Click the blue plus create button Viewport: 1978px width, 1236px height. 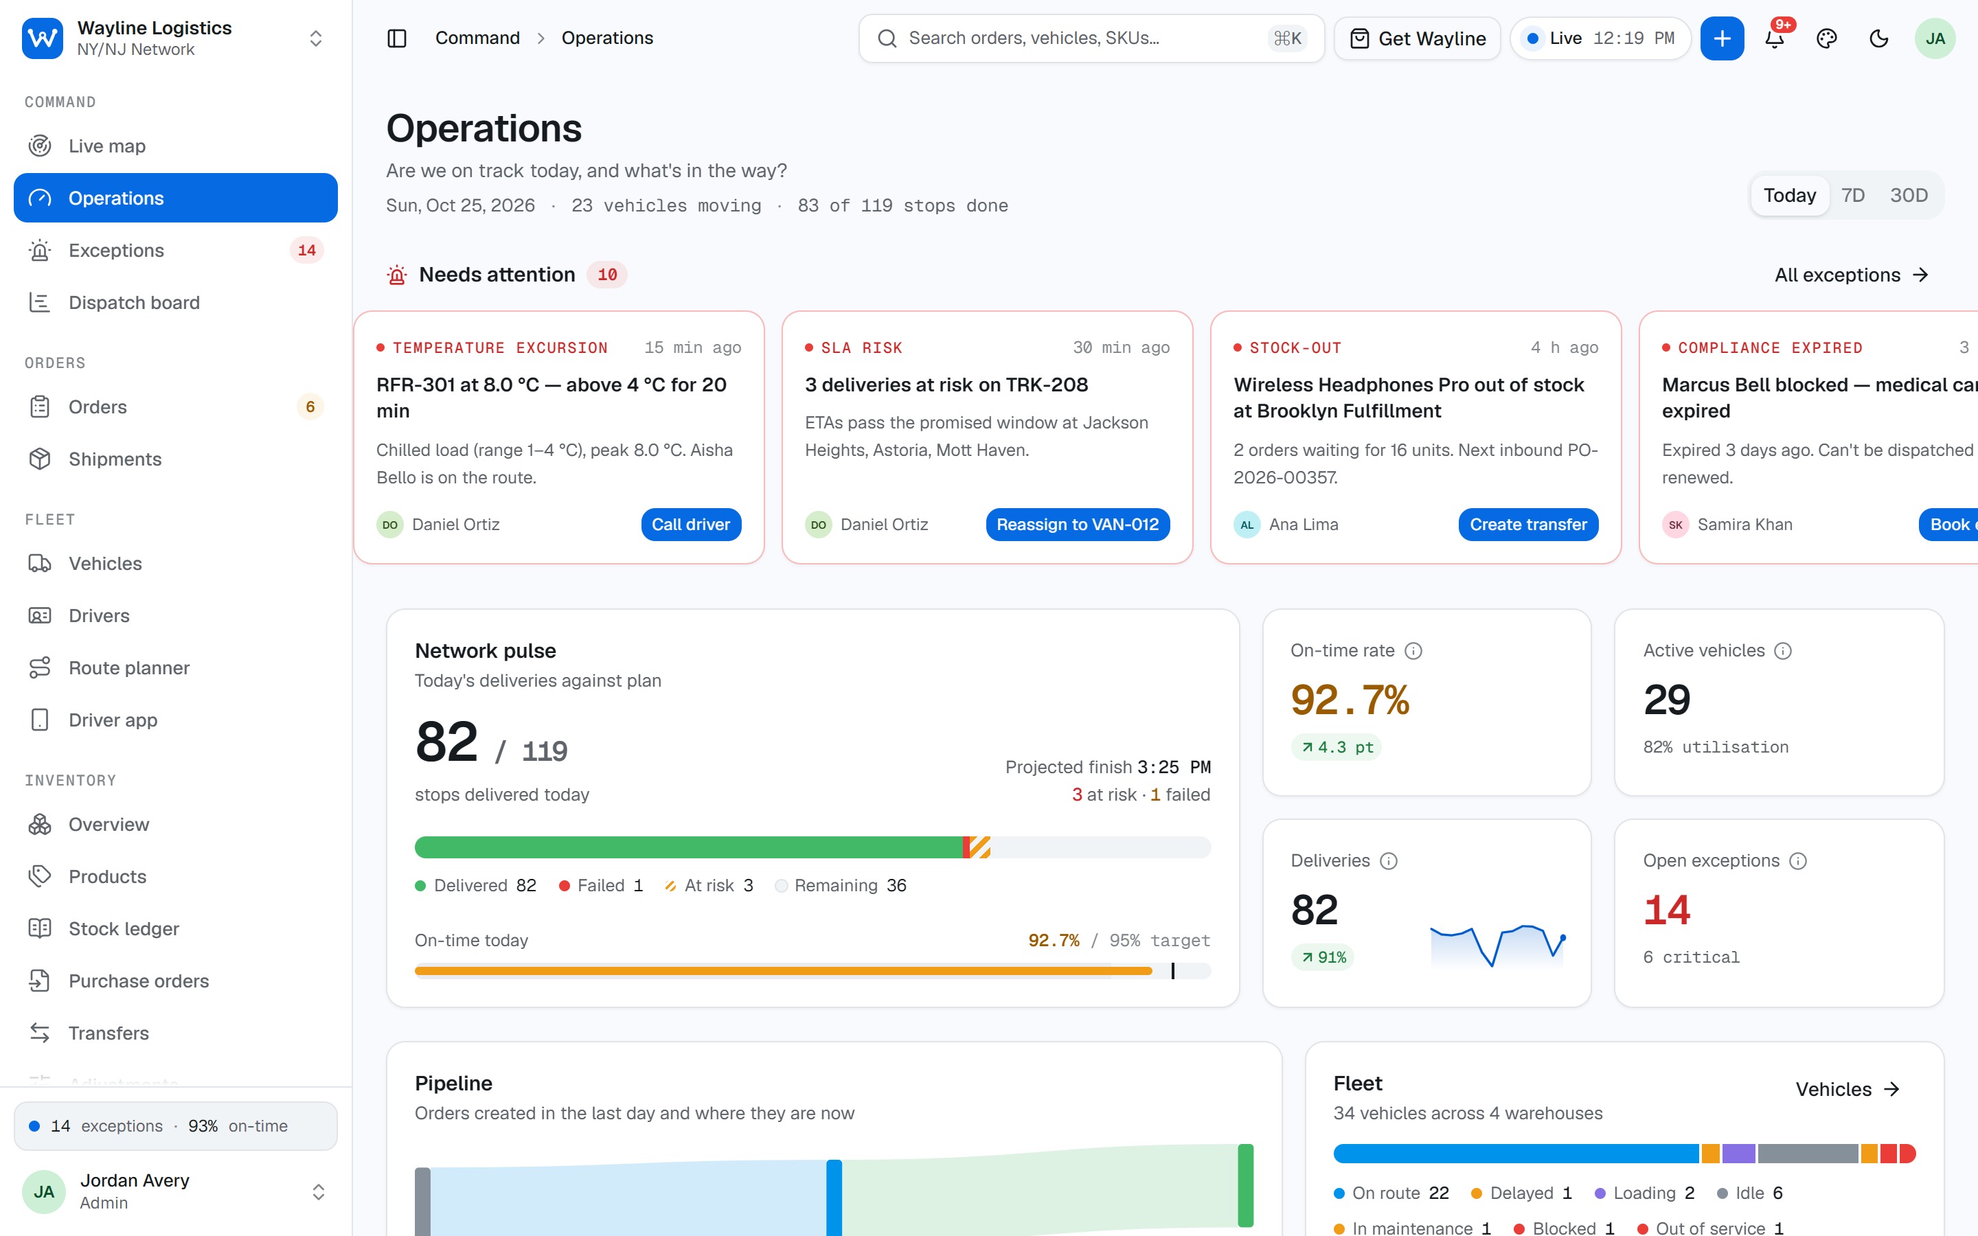pyautogui.click(x=1721, y=38)
